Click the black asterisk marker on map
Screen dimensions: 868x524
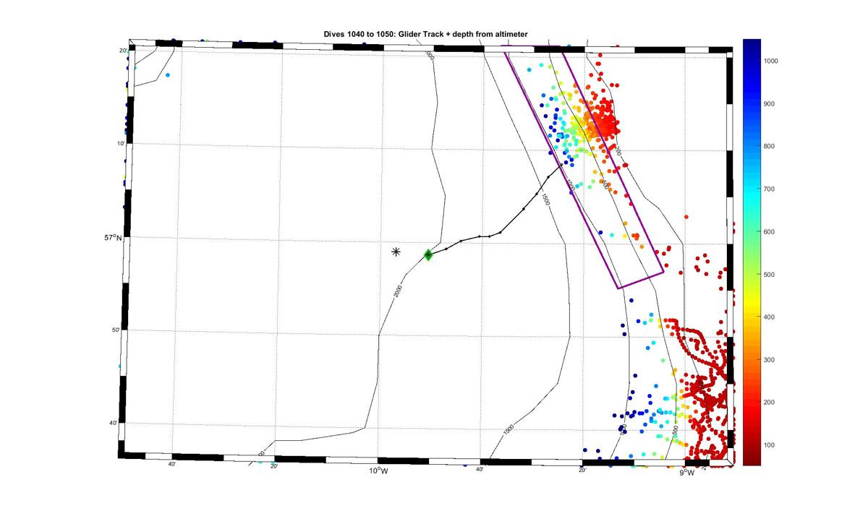pos(396,252)
